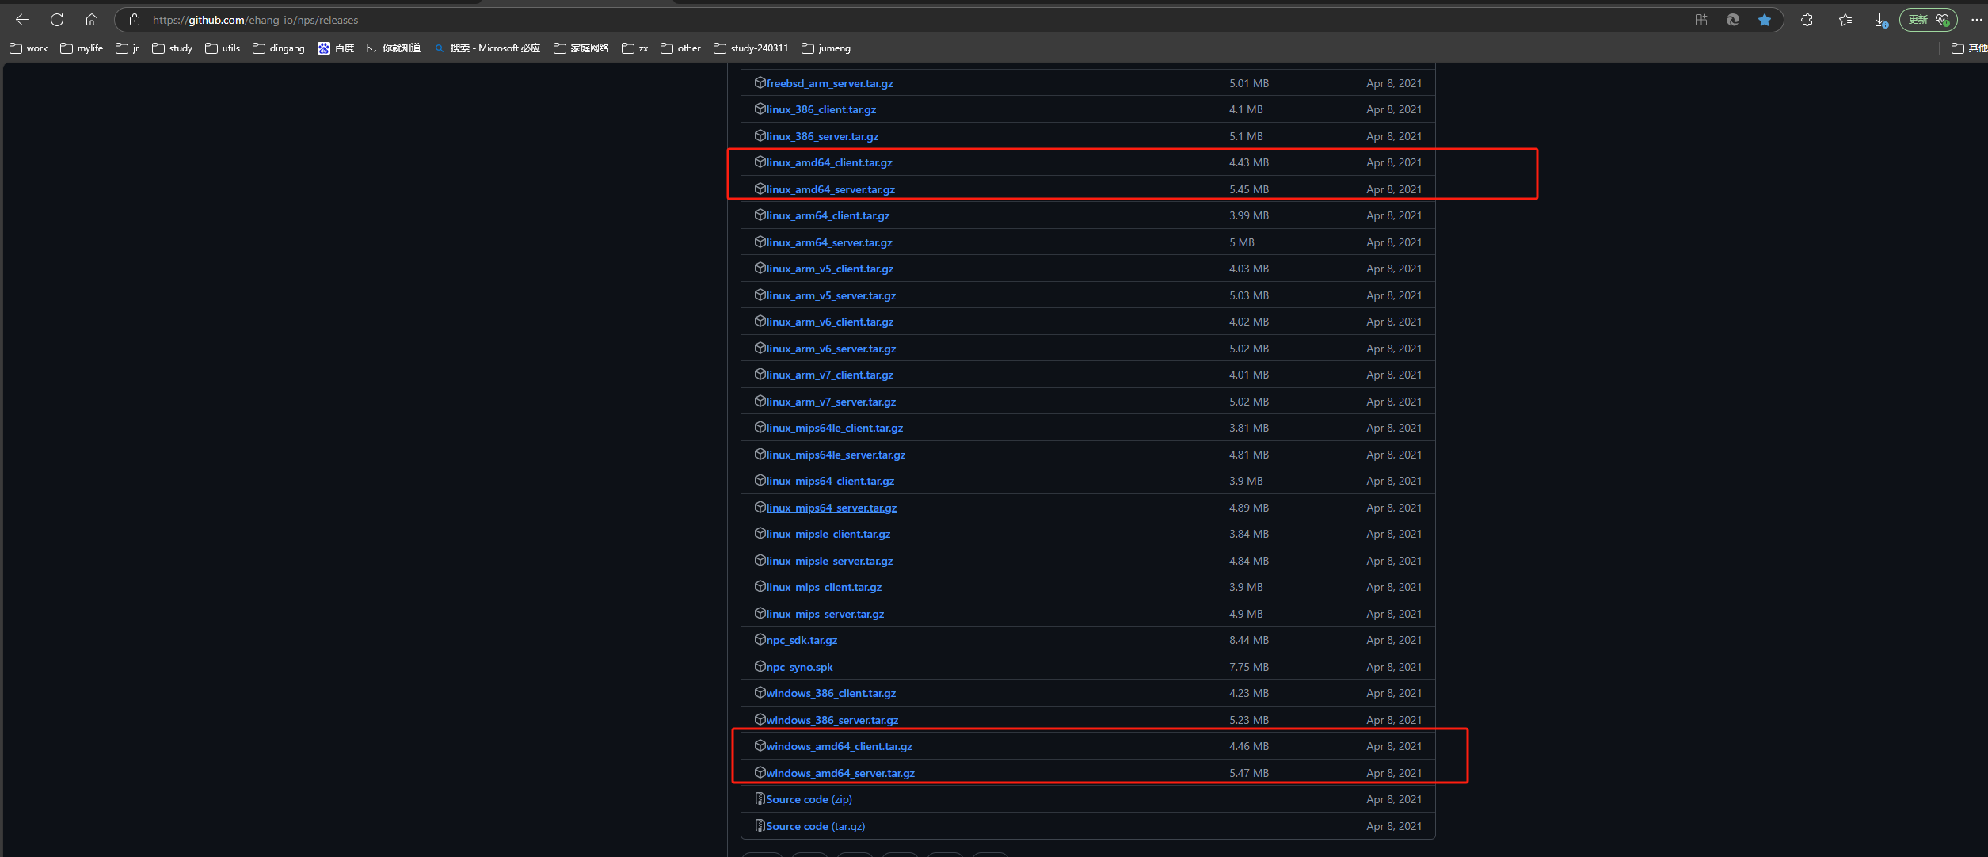Open the Extensions puzzle-piece icon
This screenshot has width=1988, height=857.
click(1807, 20)
